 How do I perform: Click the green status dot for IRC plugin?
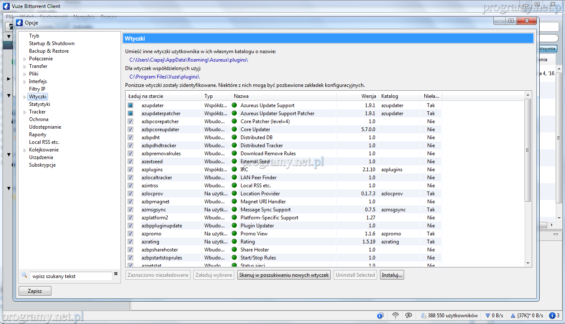[234, 170]
